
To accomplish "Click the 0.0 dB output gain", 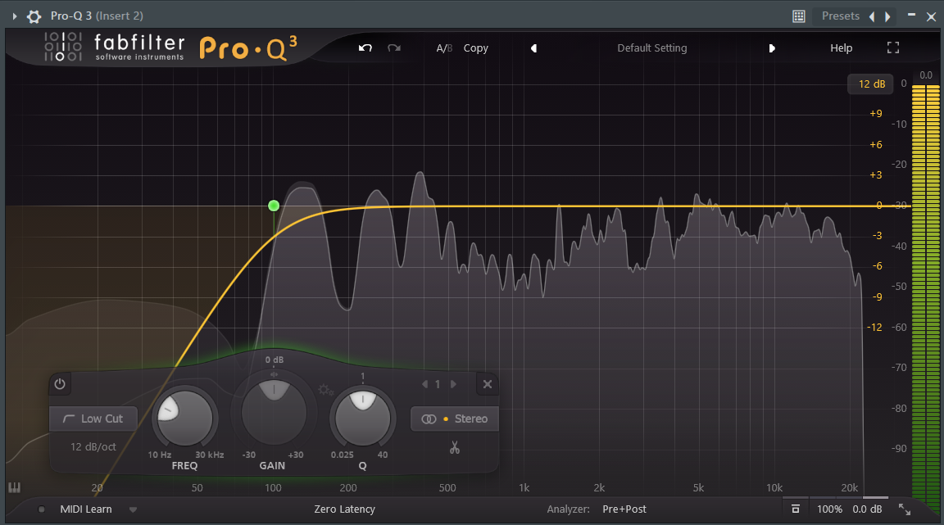I will (867, 509).
